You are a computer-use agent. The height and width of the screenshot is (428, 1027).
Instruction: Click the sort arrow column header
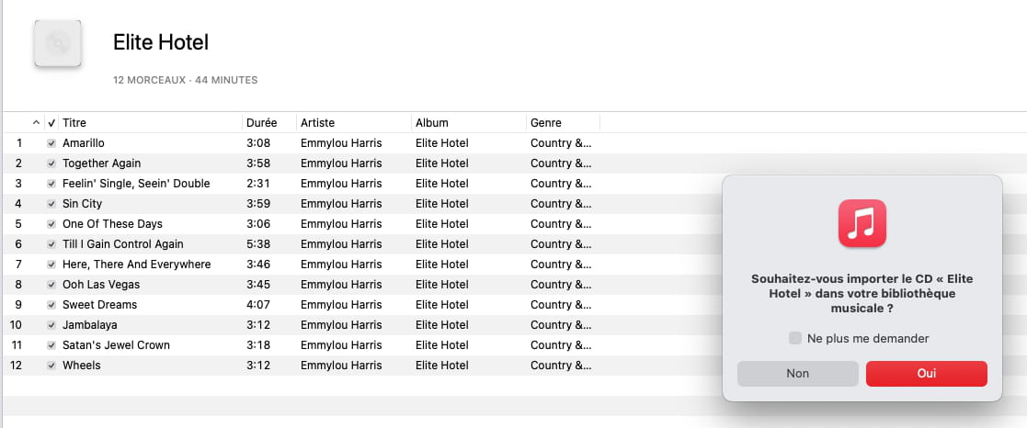pyautogui.click(x=37, y=122)
